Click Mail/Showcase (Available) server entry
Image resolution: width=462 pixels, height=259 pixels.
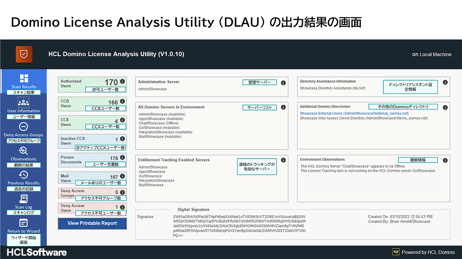click(160, 137)
